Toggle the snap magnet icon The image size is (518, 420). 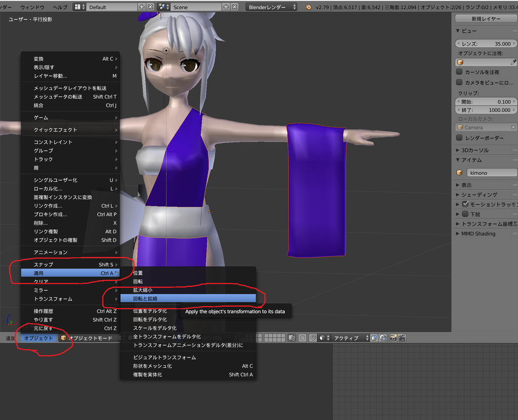[x=313, y=338]
